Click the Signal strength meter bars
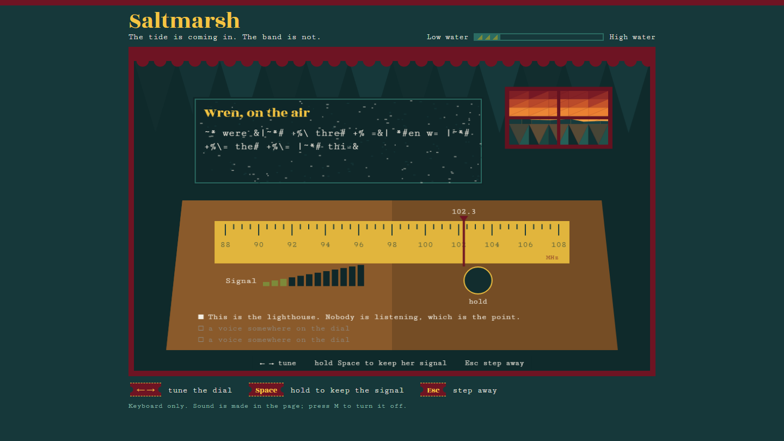The image size is (784, 441). [314, 275]
